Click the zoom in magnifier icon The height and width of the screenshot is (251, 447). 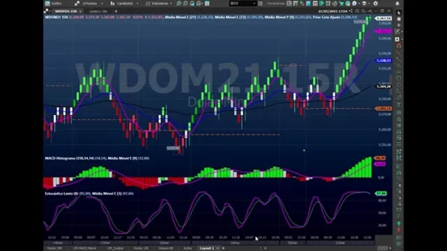[179, 3]
